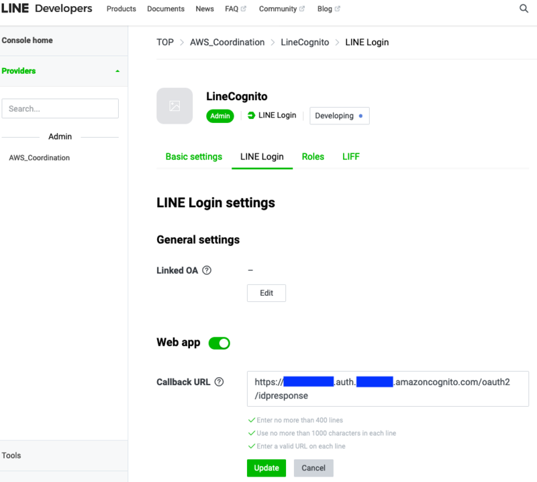Switch to the Roles tab
The height and width of the screenshot is (482, 537).
coord(313,157)
